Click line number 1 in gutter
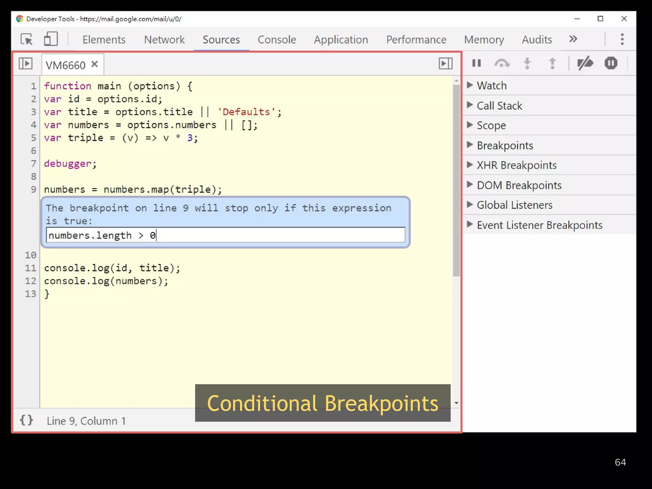Image resolution: width=652 pixels, height=489 pixels. 33,86
